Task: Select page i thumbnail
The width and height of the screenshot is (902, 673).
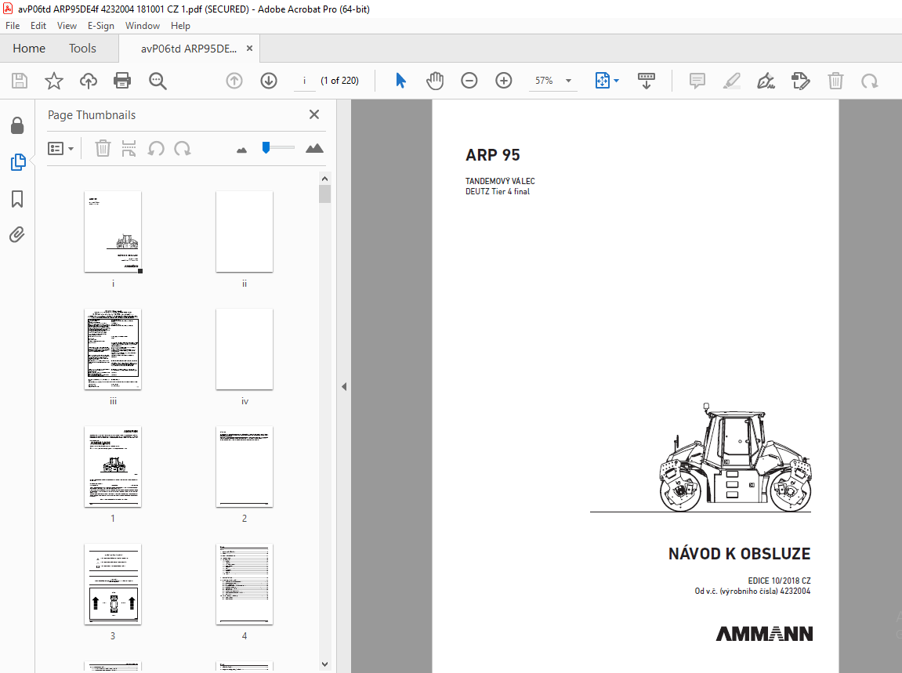Action: [x=113, y=232]
